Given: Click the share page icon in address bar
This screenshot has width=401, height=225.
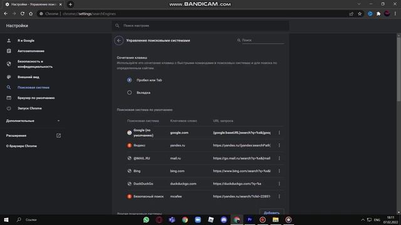Looking at the screenshot, I should (x=351, y=14).
